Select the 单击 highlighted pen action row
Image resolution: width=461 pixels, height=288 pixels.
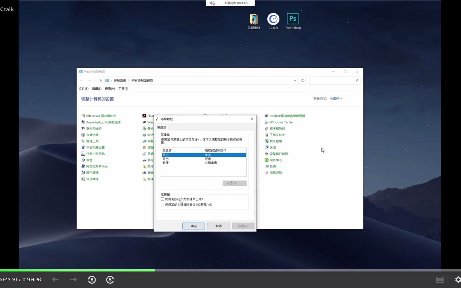tap(204, 155)
